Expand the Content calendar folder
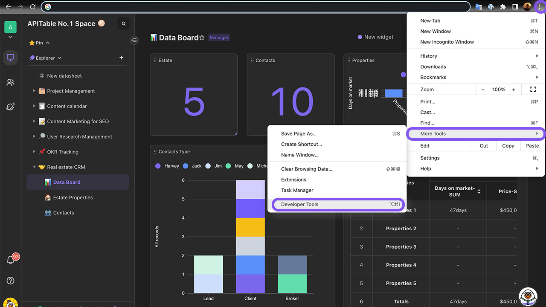Viewport: 546px width, 307px height. pos(34,106)
